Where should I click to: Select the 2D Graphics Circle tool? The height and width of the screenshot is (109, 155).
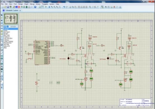point(2,58)
